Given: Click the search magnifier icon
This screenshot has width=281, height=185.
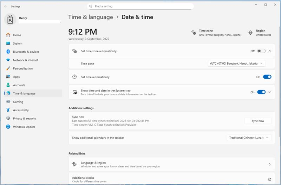Looking at the screenshot, I should pos(91,6).
